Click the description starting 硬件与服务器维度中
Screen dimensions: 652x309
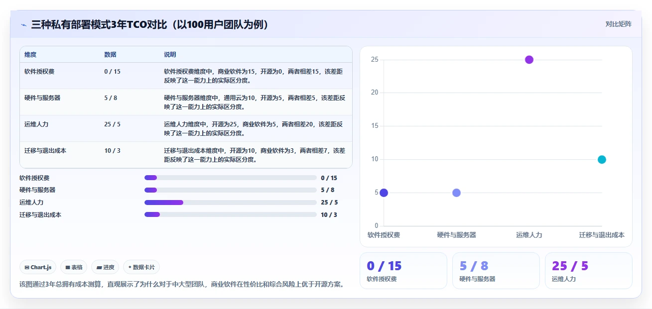click(x=254, y=102)
